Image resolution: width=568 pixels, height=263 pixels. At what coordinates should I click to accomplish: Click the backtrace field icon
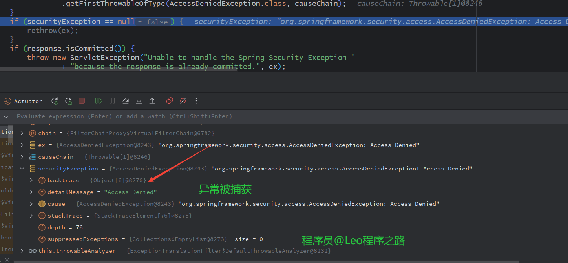click(x=42, y=180)
